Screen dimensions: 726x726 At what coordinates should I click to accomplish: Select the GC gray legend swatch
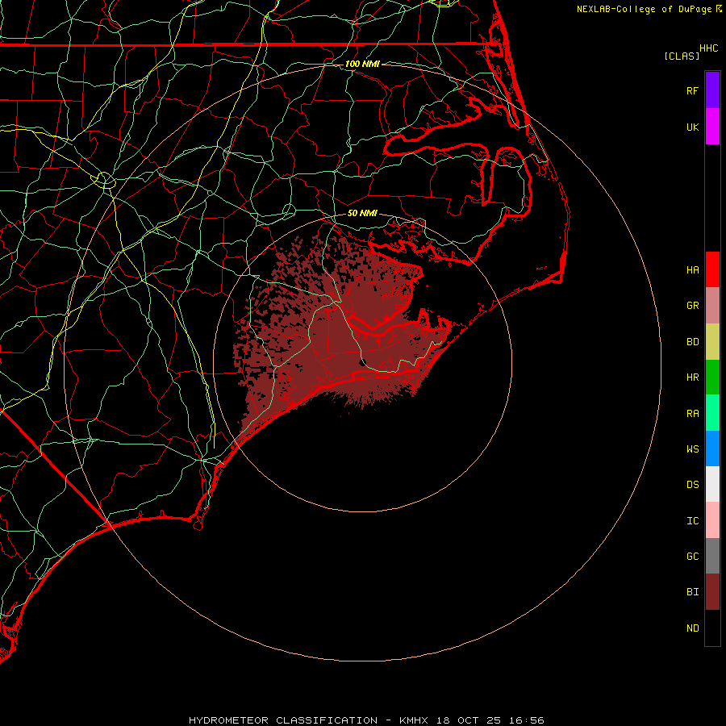coord(712,556)
